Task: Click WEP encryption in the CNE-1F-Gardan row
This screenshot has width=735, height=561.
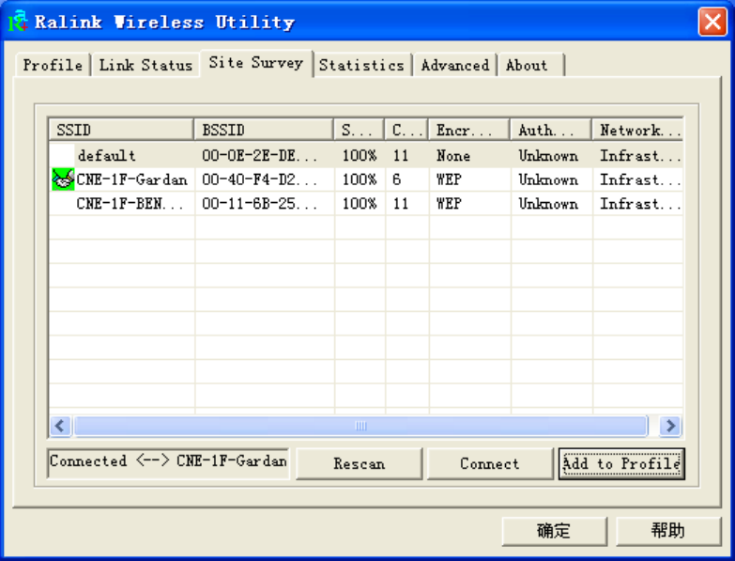Action: tap(449, 179)
